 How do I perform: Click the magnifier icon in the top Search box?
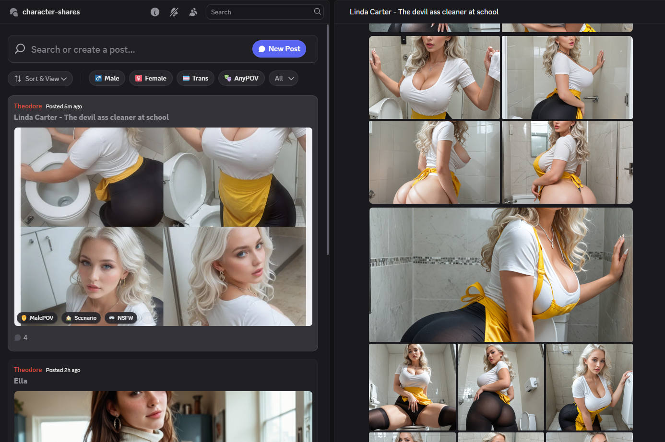pos(317,12)
